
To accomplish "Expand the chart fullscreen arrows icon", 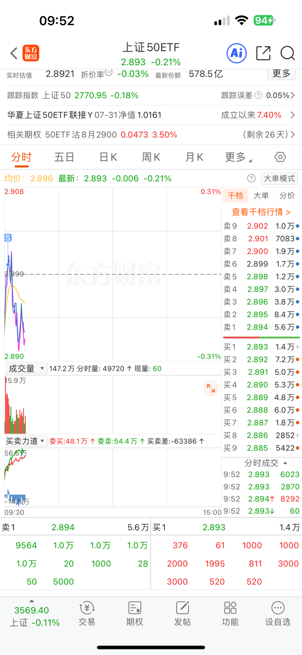I will 211,388.
